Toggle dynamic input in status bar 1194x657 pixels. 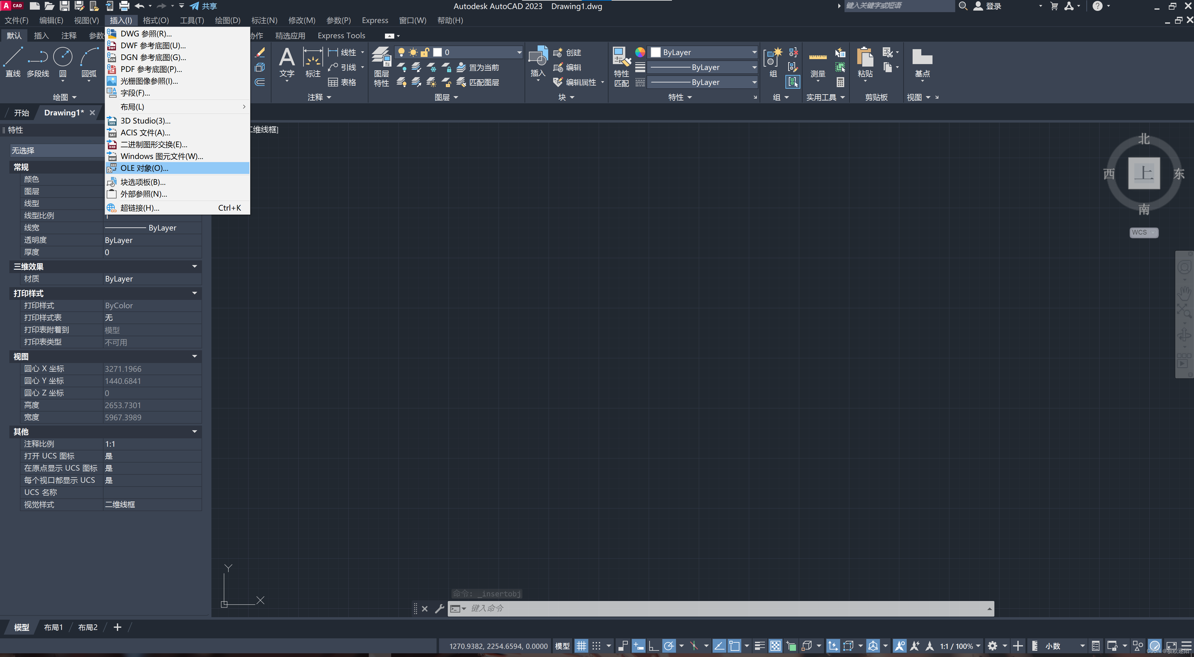(x=638, y=646)
